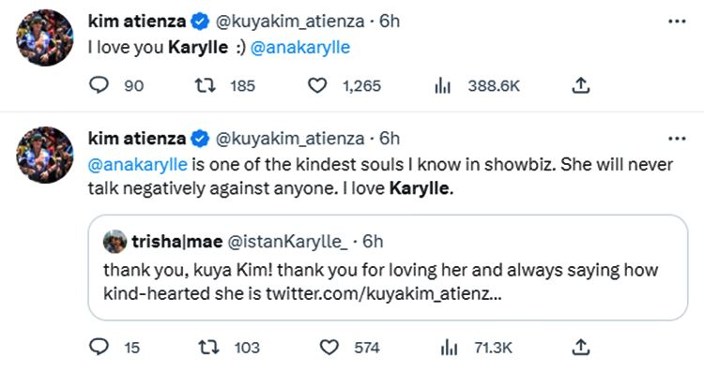The height and width of the screenshot is (372, 704).
Task: Open @anakarylle mention in second tweet
Action: 137,165
